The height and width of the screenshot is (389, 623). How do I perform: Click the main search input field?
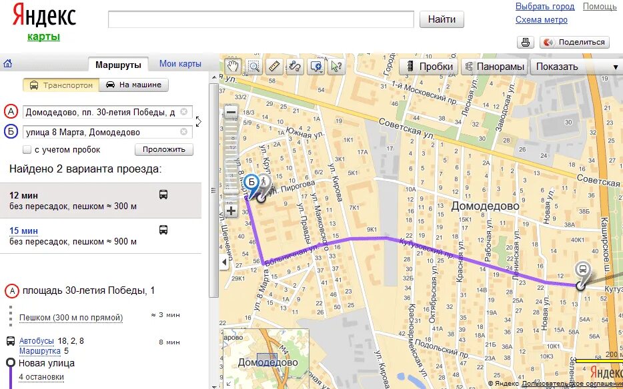coord(261,19)
